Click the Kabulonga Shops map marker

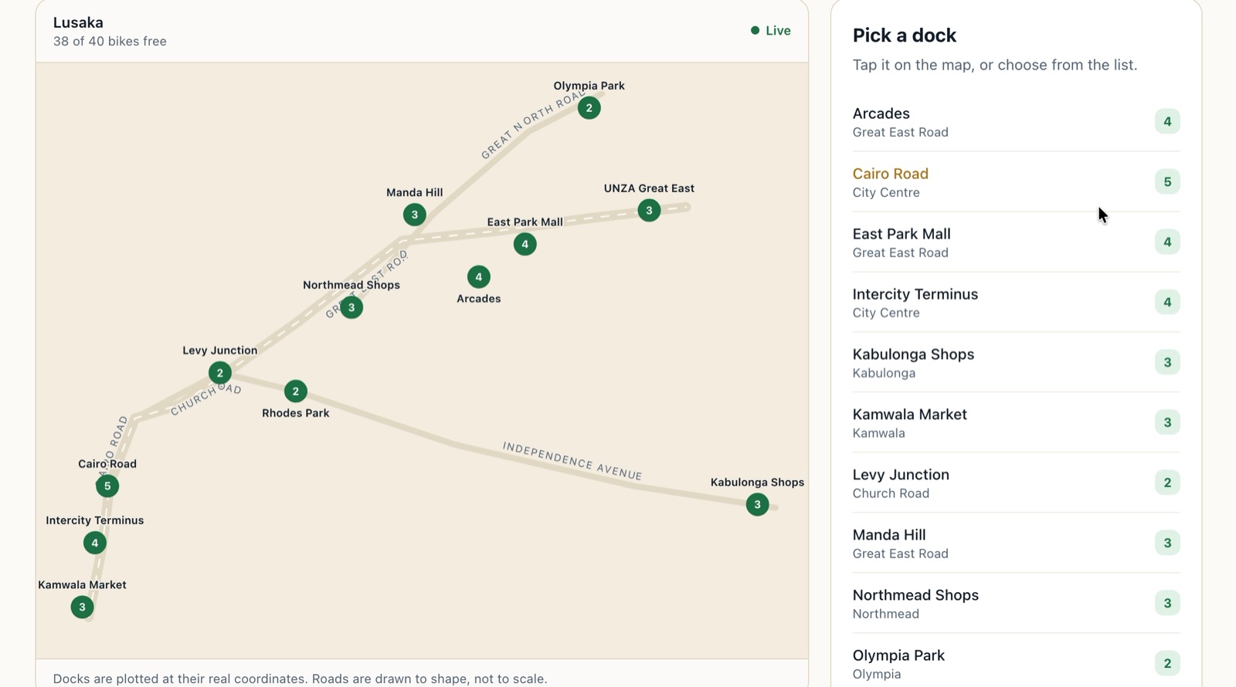[x=757, y=505]
